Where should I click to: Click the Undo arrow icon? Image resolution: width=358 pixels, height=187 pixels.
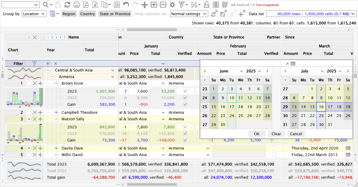point(126,5)
